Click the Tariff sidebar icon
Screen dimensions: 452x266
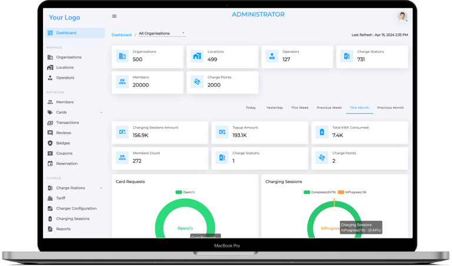50,198
